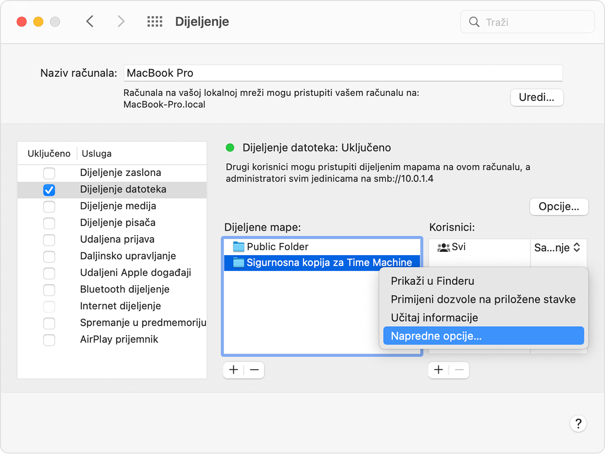Enable Dijeljenje medija checkbox
The image size is (605, 454).
(x=49, y=206)
